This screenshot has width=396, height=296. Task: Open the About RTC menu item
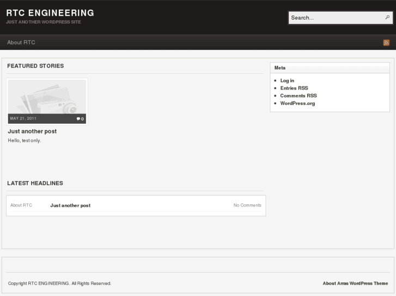21,42
